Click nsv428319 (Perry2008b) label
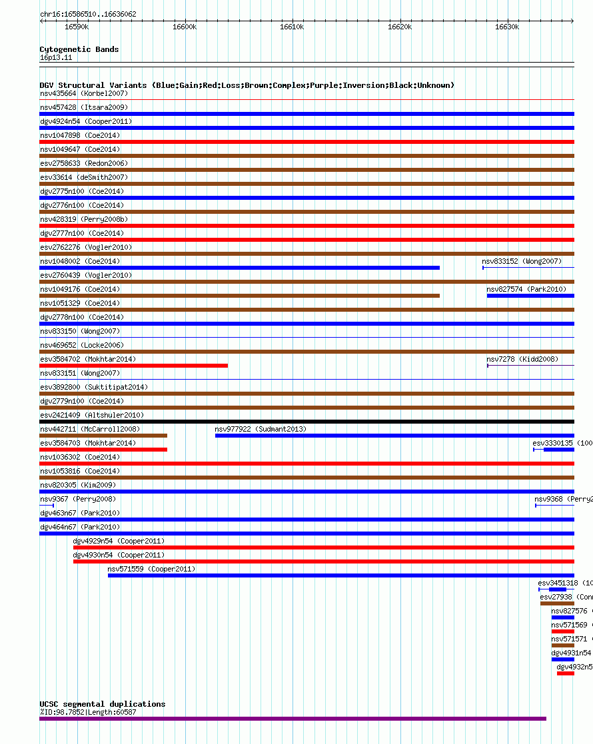 [x=84, y=219]
